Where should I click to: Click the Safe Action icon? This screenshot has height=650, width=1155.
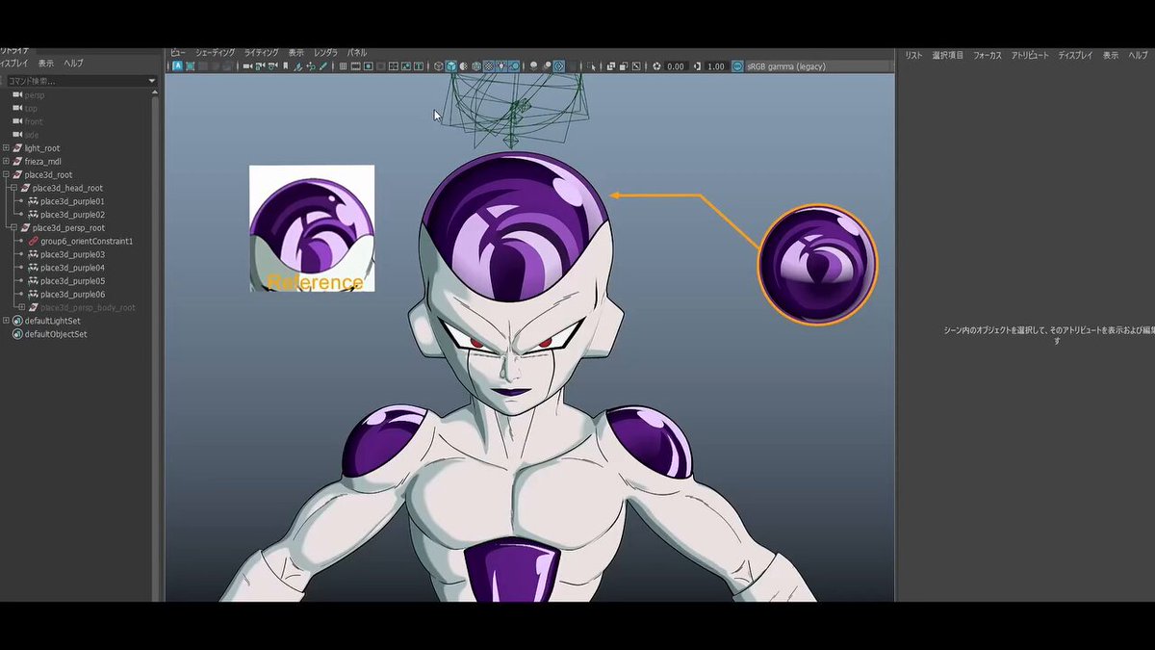coord(406,66)
